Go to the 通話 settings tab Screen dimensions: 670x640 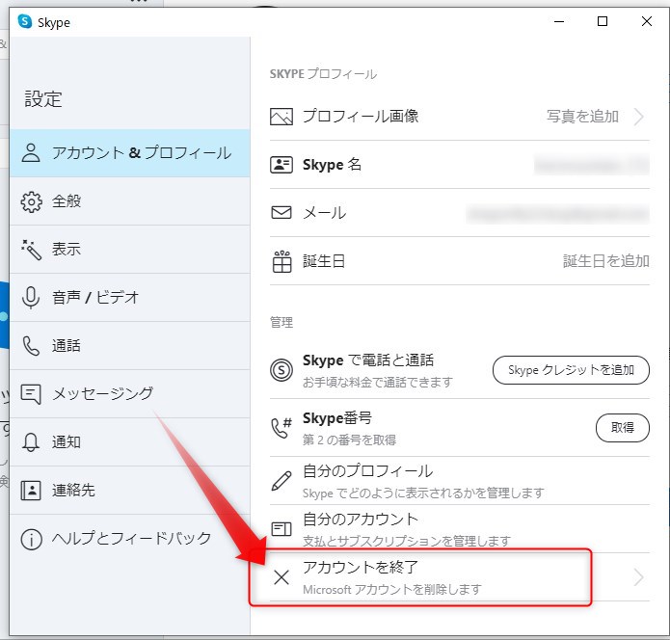(x=130, y=346)
